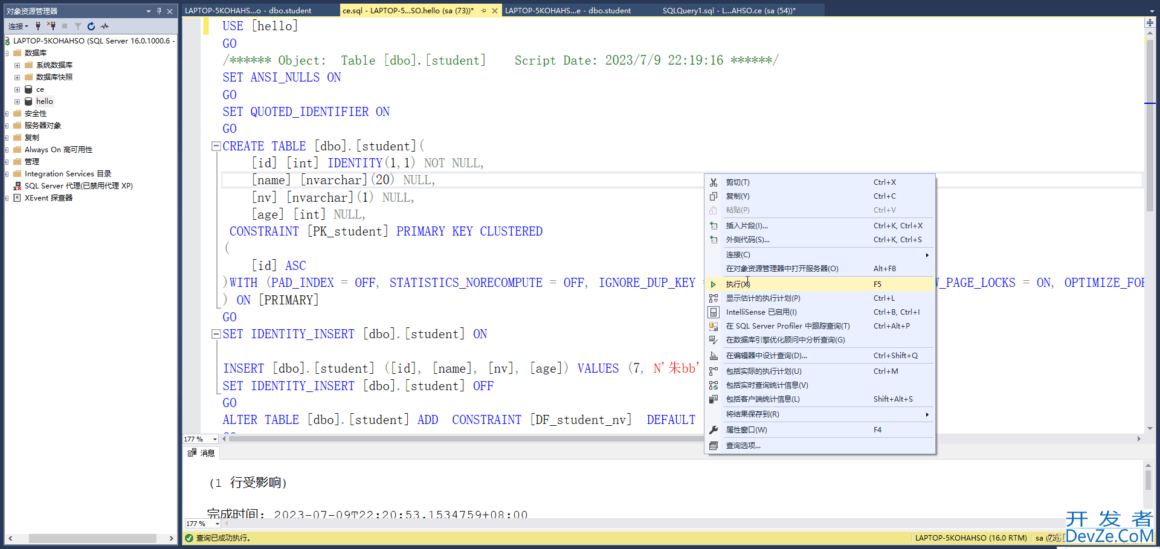Expand the ce database node
The width and height of the screenshot is (1160, 549).
point(17,89)
